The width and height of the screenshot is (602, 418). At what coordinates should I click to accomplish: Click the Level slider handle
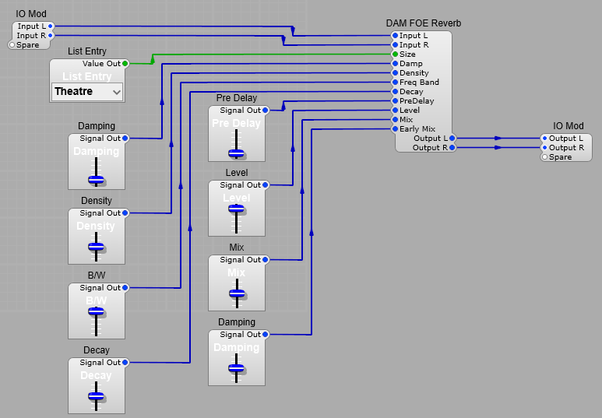[237, 208]
